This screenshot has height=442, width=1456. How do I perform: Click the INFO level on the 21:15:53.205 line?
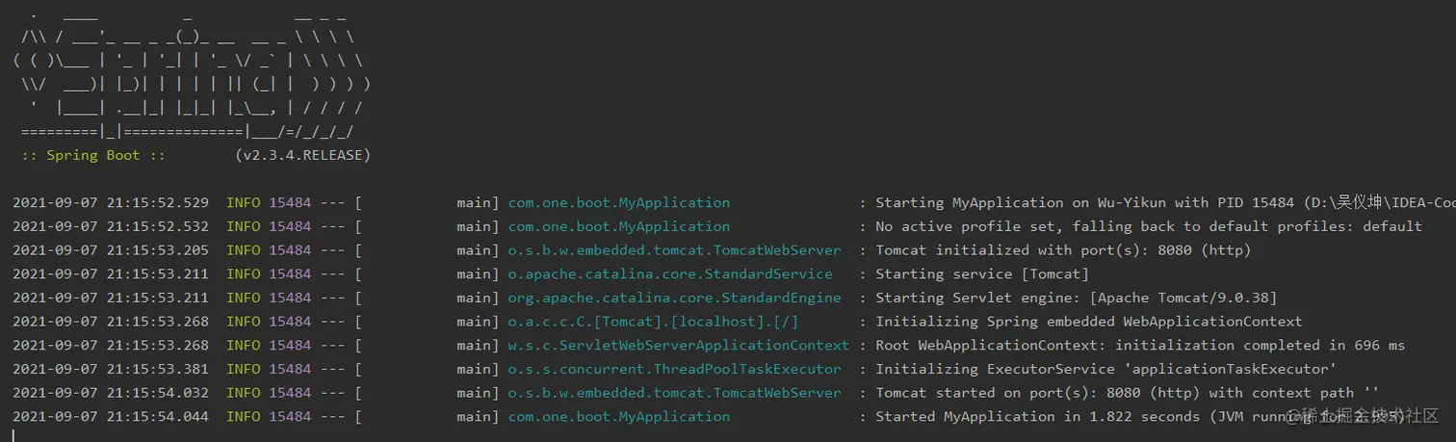(244, 250)
